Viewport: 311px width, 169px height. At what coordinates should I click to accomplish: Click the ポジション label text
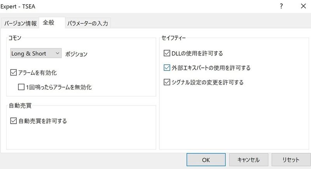point(77,54)
